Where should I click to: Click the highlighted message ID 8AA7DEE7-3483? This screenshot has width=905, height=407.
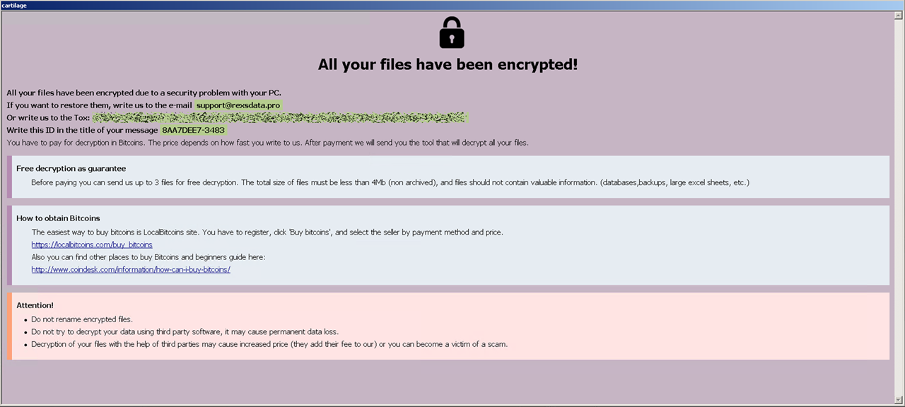[193, 130]
